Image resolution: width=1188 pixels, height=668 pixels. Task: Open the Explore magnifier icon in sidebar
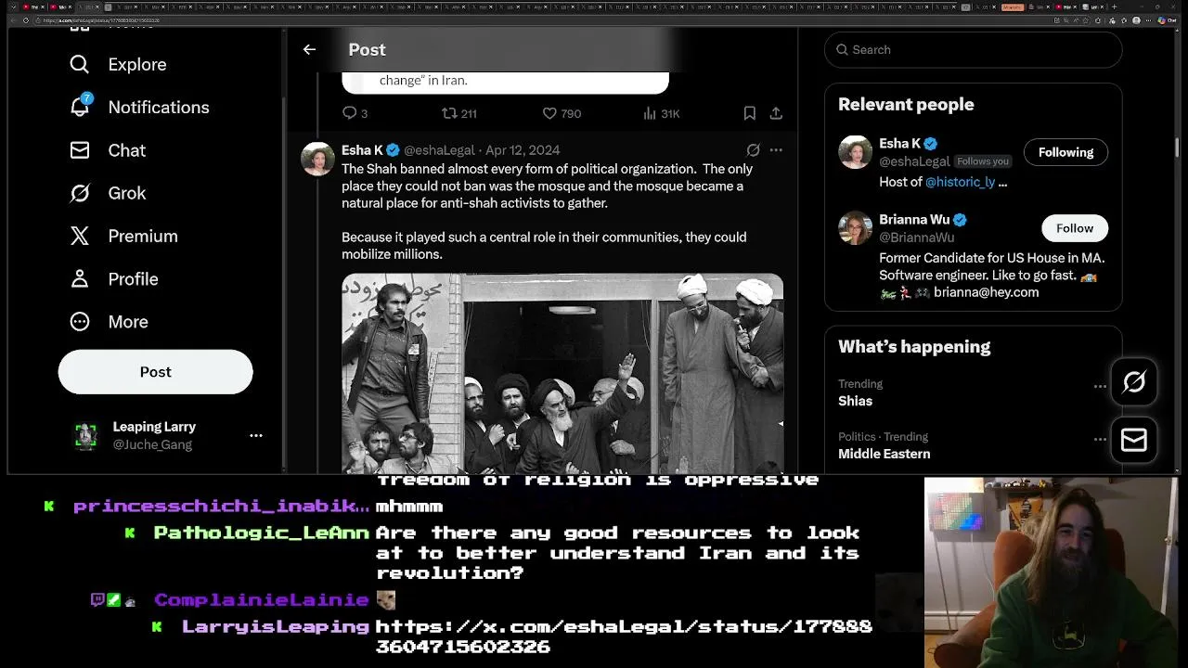coord(80,64)
